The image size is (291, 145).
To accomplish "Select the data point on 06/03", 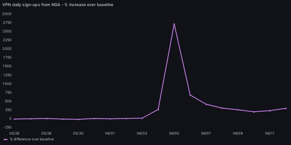I will pyautogui.click(x=142, y=118).
